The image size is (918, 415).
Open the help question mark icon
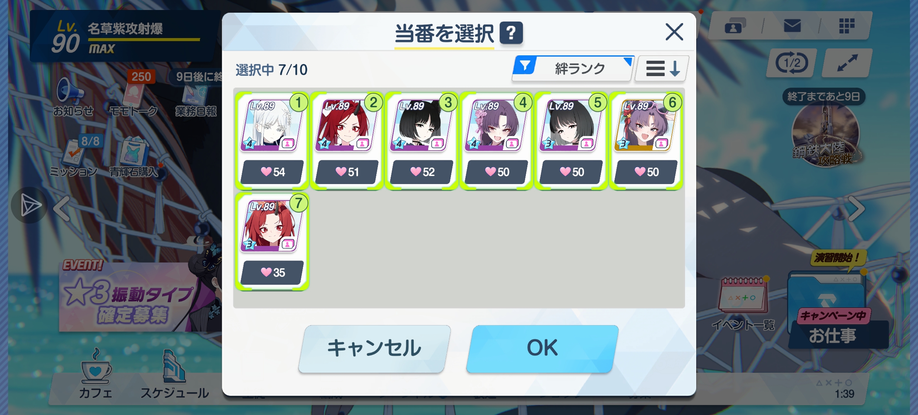(511, 33)
